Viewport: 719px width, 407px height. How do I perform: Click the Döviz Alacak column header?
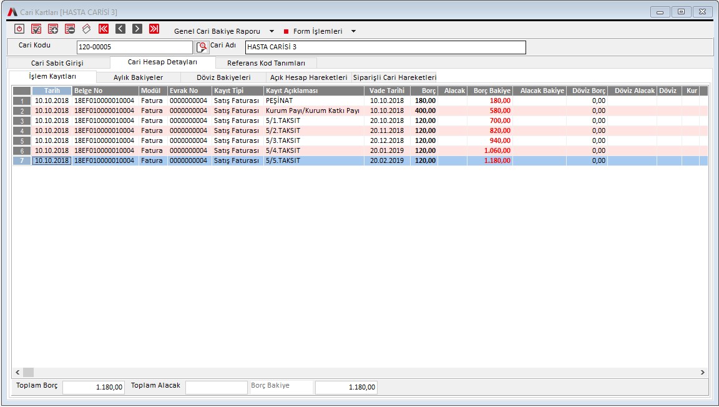632,91
